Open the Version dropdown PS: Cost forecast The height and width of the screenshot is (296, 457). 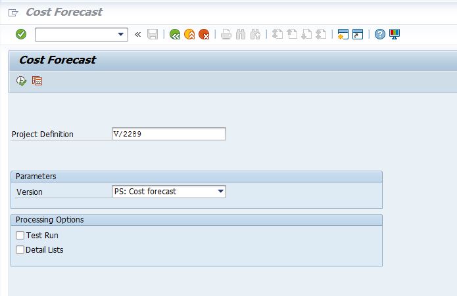pos(169,192)
